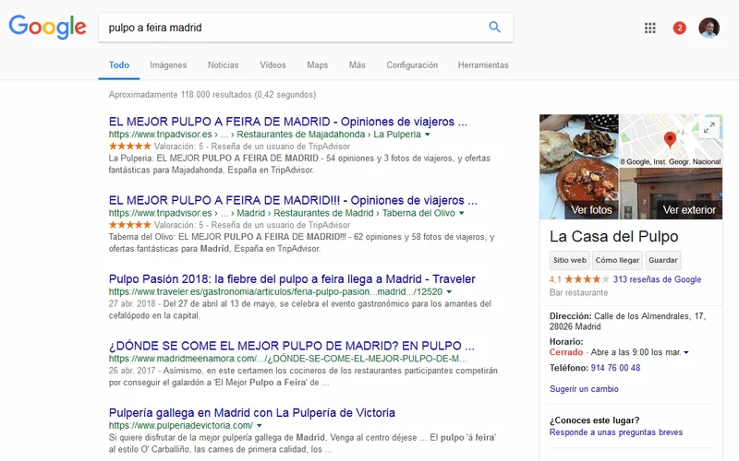
Task: Open the La Pulperia TripAdvisor result title
Action: (x=288, y=122)
